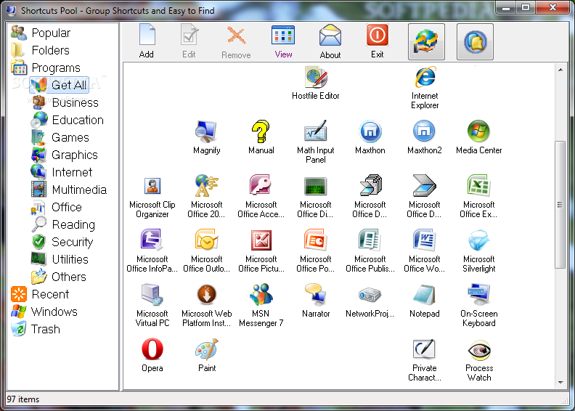575x411 pixels.
Task: Click the Edit toolbar button
Action: click(x=189, y=41)
